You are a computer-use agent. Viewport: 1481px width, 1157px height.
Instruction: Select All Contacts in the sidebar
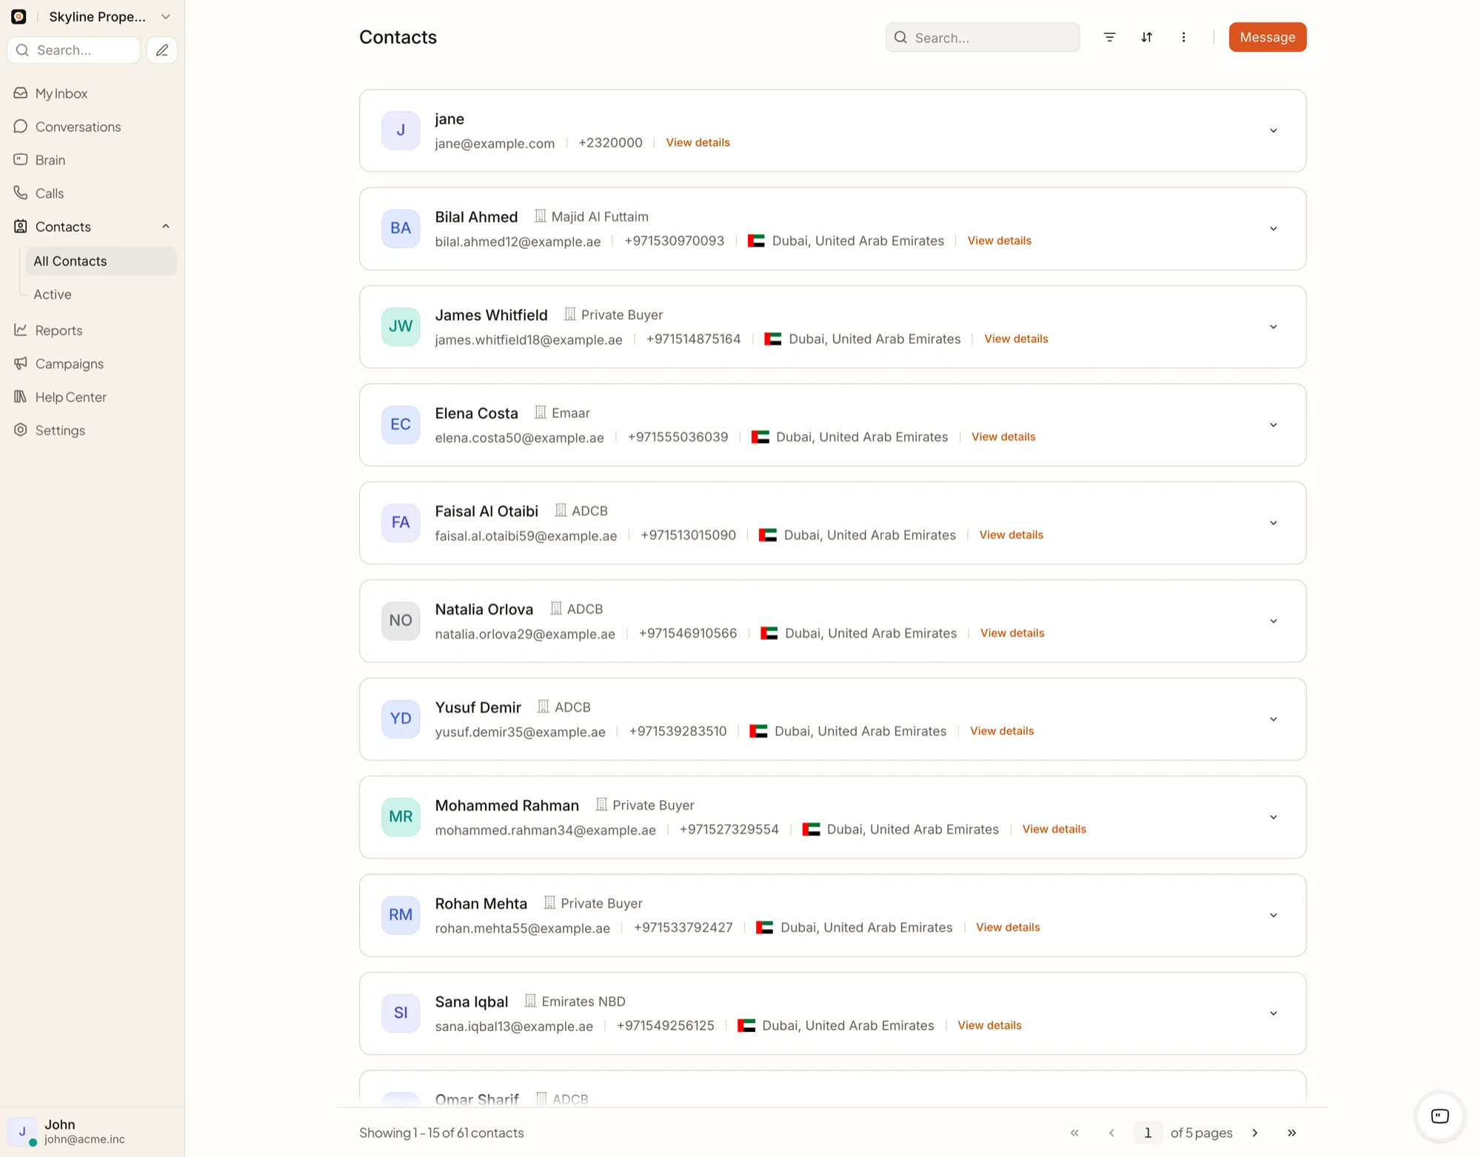click(x=101, y=261)
